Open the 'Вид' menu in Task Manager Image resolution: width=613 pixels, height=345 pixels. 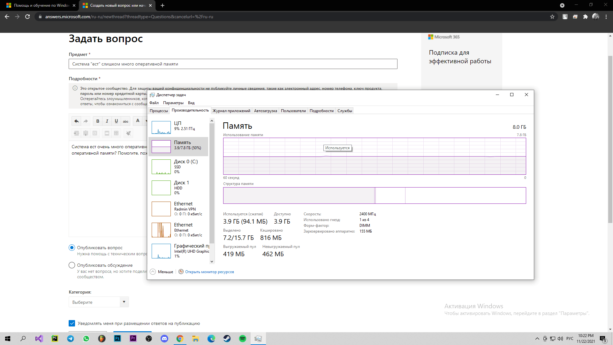[191, 103]
